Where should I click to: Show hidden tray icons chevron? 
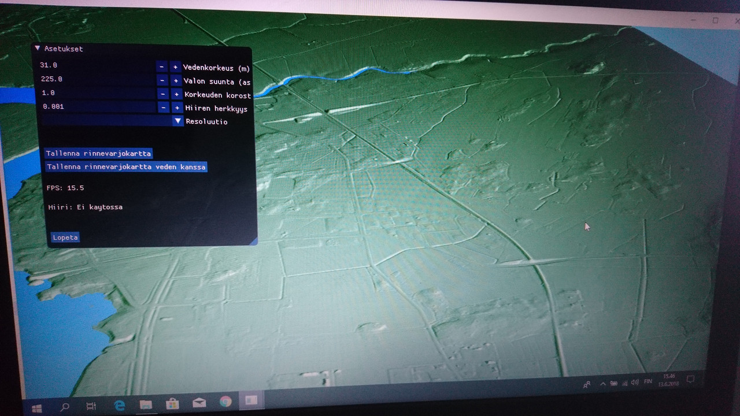coord(603,384)
